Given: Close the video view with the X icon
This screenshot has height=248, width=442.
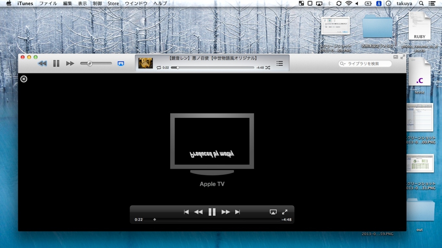Looking at the screenshot, I should coord(24,79).
